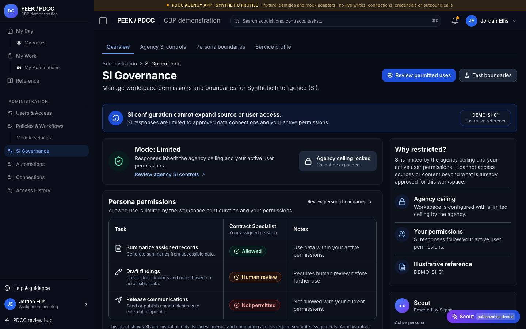Switch to the Overview tab
Viewport: 526px width, 329px height.
point(118,47)
